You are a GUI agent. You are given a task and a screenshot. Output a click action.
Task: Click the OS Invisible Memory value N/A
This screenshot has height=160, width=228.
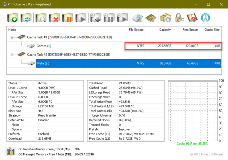pyautogui.click(x=77, y=149)
